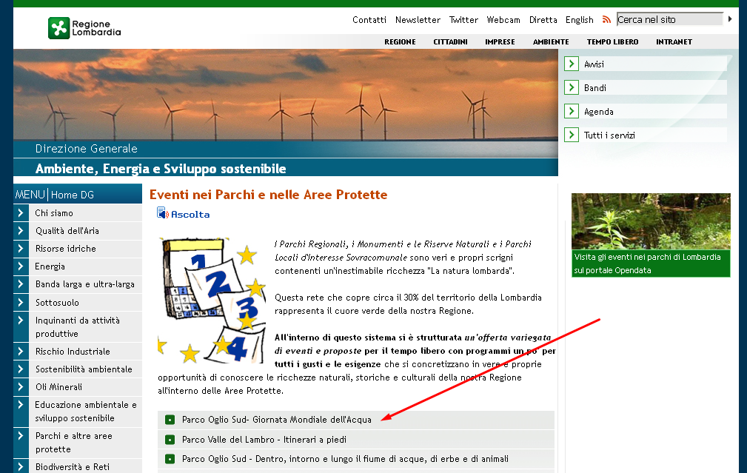Viewport: 747px width, 473px height.
Task: Open Chi siamo in the sidebar
Action: click(54, 213)
